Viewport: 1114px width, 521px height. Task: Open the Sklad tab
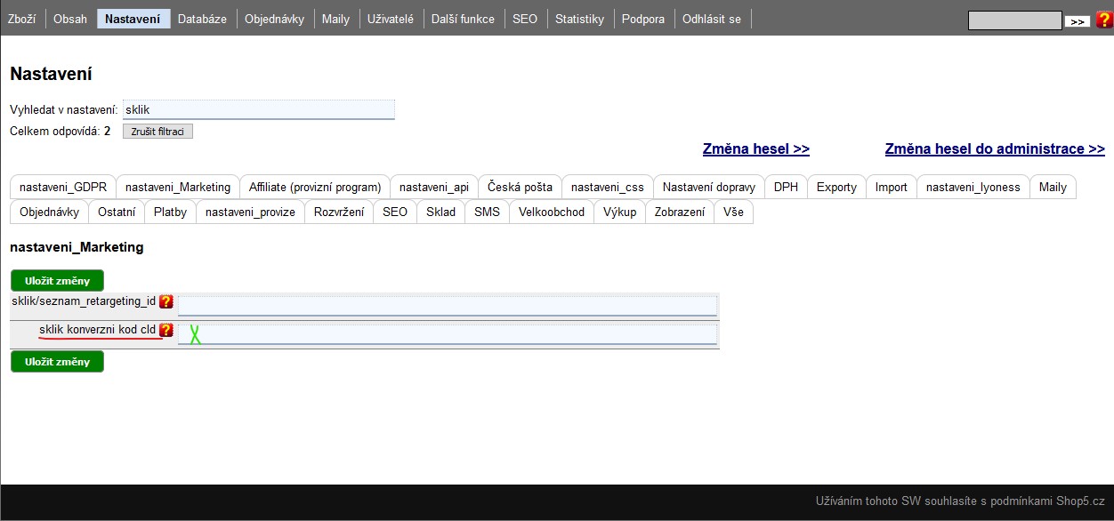441,212
